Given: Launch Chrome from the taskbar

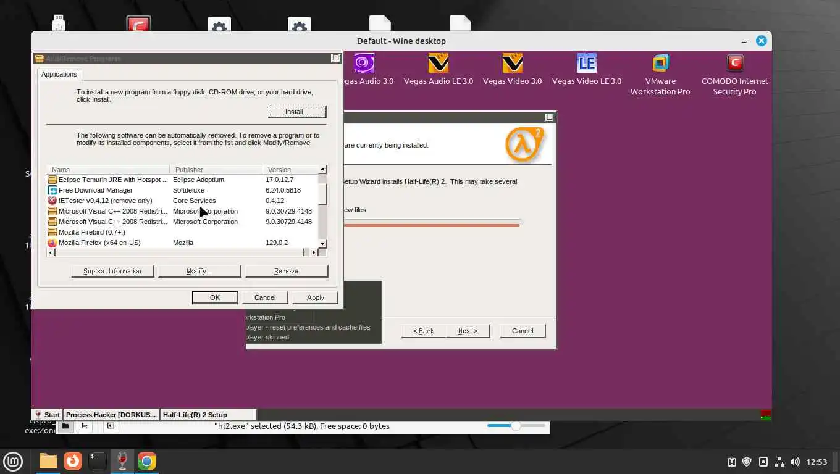Looking at the screenshot, I should [x=147, y=461].
